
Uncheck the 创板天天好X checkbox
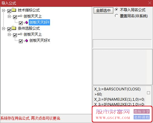pyautogui.click(x=21, y=41)
